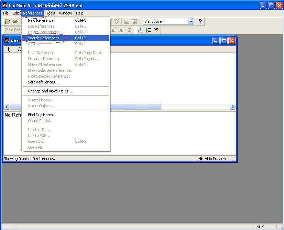Click the Hide Preview button
Viewport: 284px width, 230px height.
[x=212, y=159]
